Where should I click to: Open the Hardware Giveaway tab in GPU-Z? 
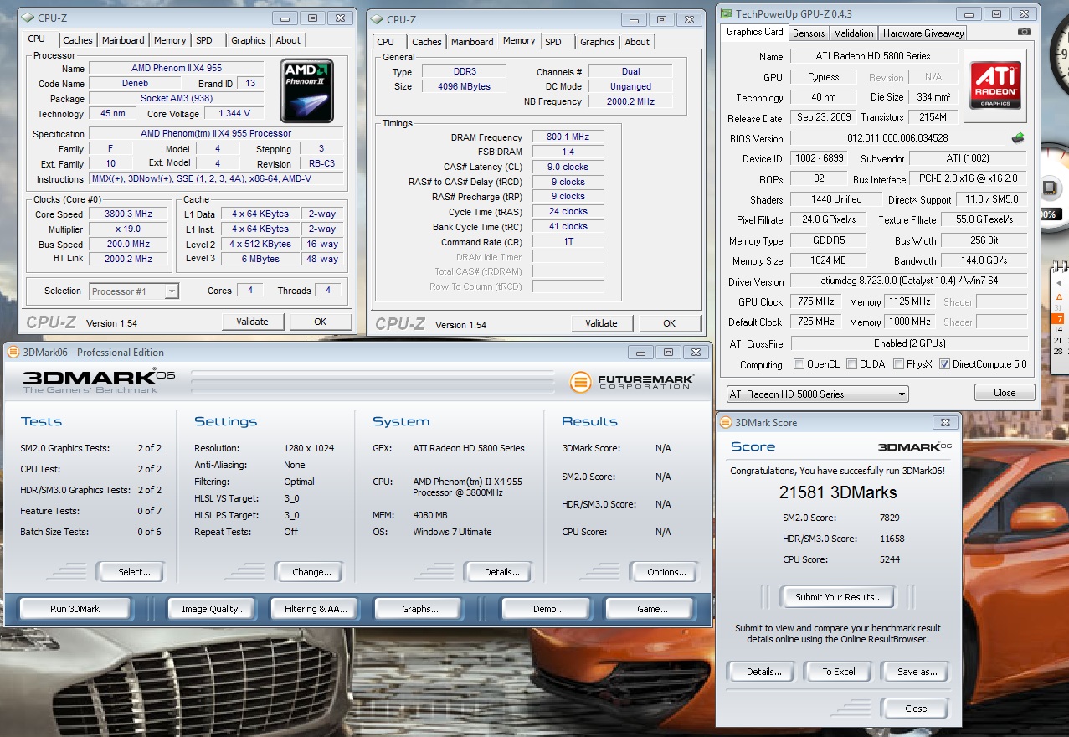(923, 33)
